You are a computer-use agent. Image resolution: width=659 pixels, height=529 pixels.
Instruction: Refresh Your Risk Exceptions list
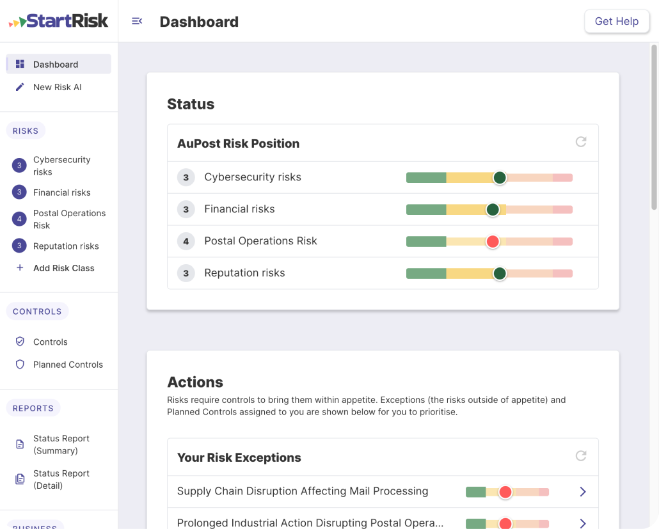581,457
